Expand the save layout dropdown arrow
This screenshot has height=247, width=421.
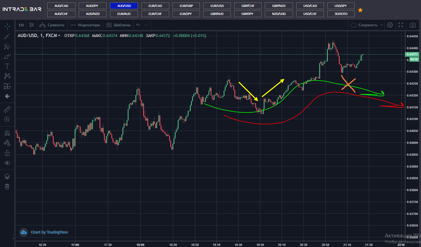(382, 25)
